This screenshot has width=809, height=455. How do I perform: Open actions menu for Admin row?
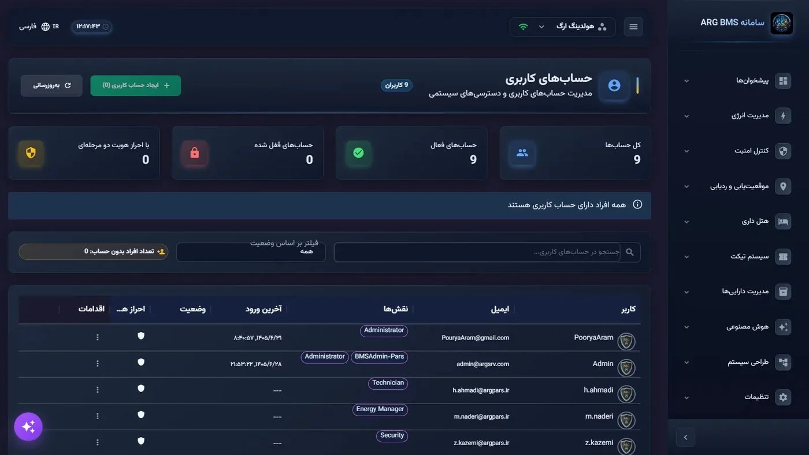[97, 364]
